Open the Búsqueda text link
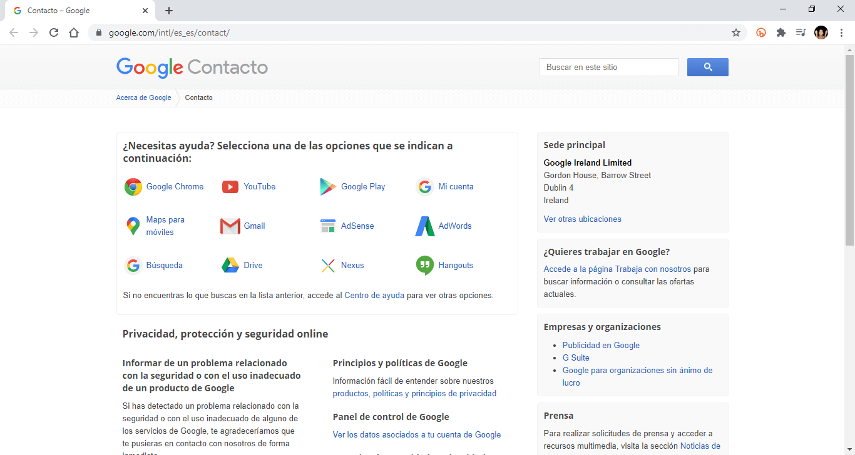 tap(165, 266)
